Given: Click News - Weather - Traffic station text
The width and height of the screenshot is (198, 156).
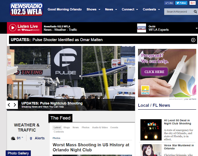Looking at the screenshot, I should 60,30.
